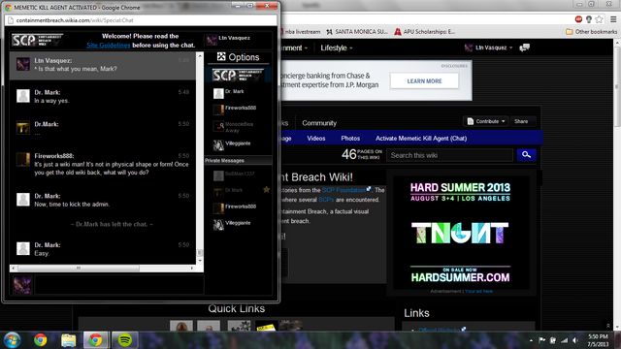Open Activate Memetic Kill Agent (Chat) tab
Viewport: 621px width, 349px height.
(421, 138)
